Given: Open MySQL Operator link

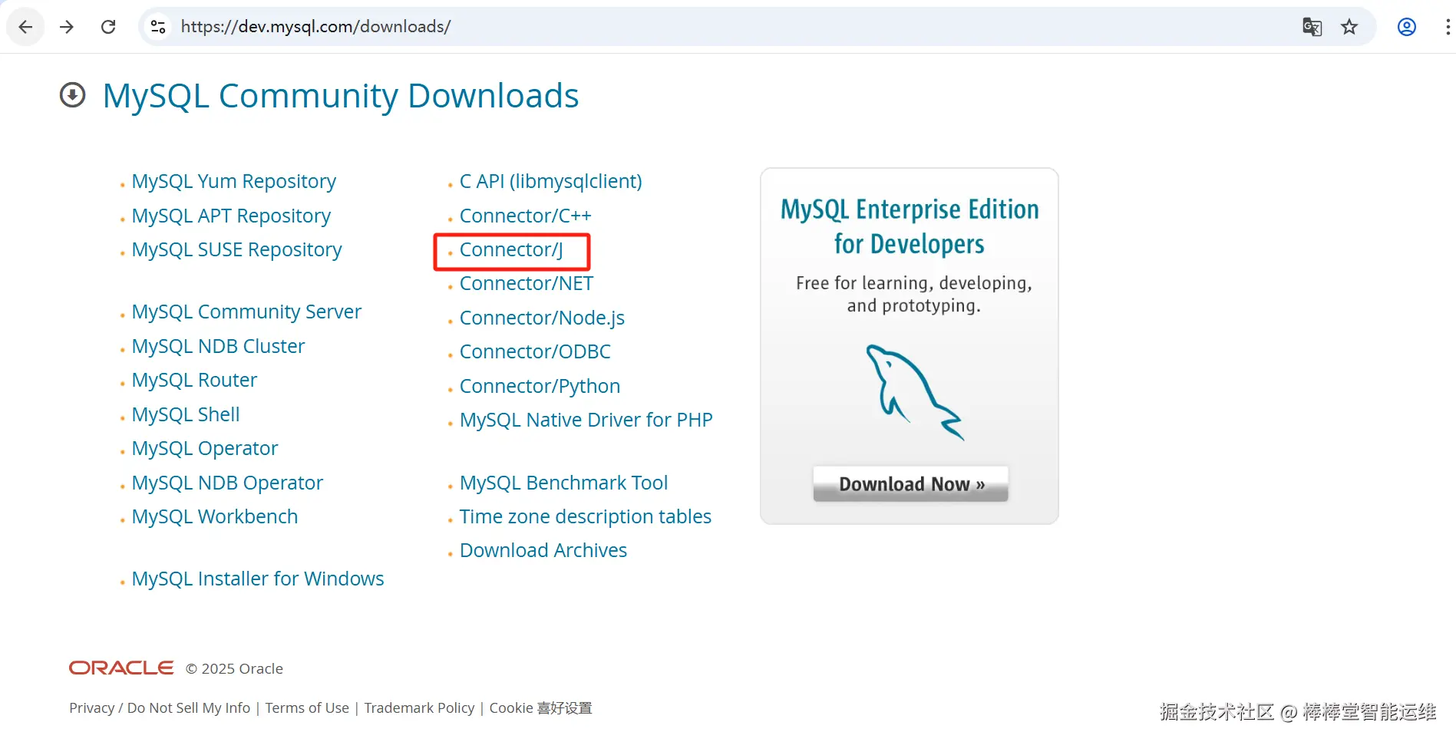Looking at the screenshot, I should click(x=205, y=448).
